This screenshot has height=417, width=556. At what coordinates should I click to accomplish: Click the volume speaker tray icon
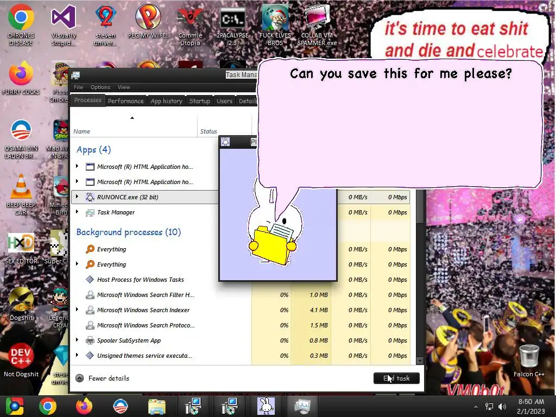502,406
